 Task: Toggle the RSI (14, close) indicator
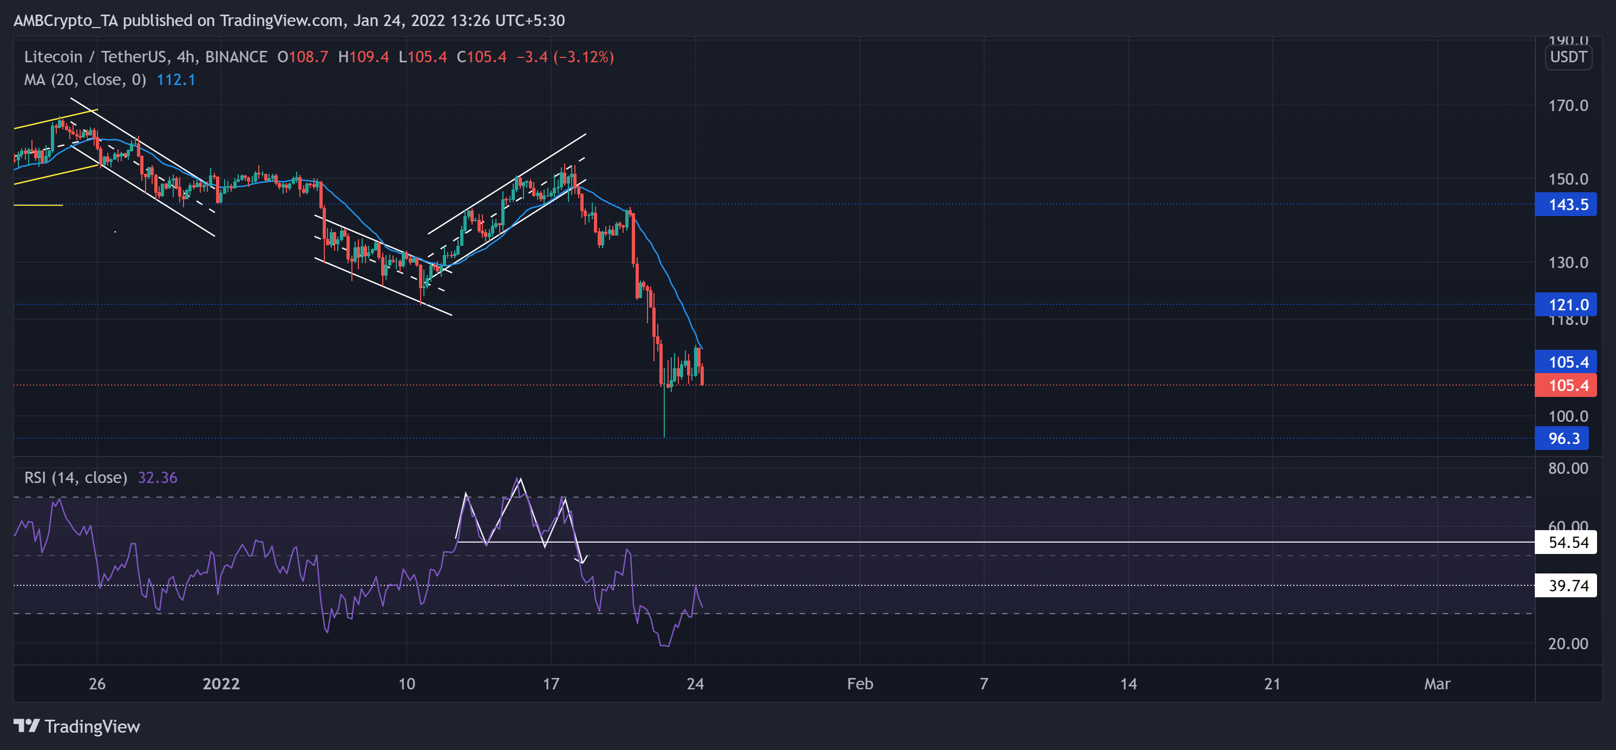(x=75, y=478)
